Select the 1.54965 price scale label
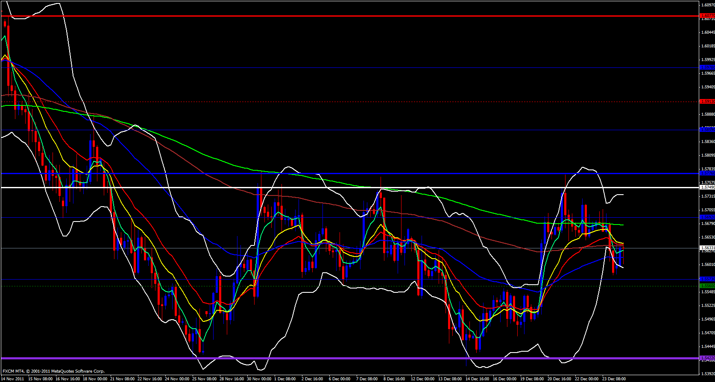The height and width of the screenshot is (382, 715). (x=708, y=319)
